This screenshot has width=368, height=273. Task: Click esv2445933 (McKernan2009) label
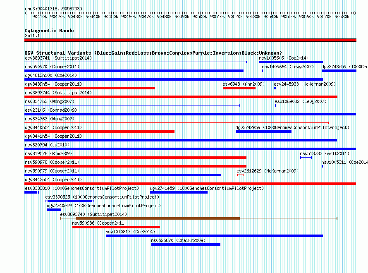tap(305, 84)
